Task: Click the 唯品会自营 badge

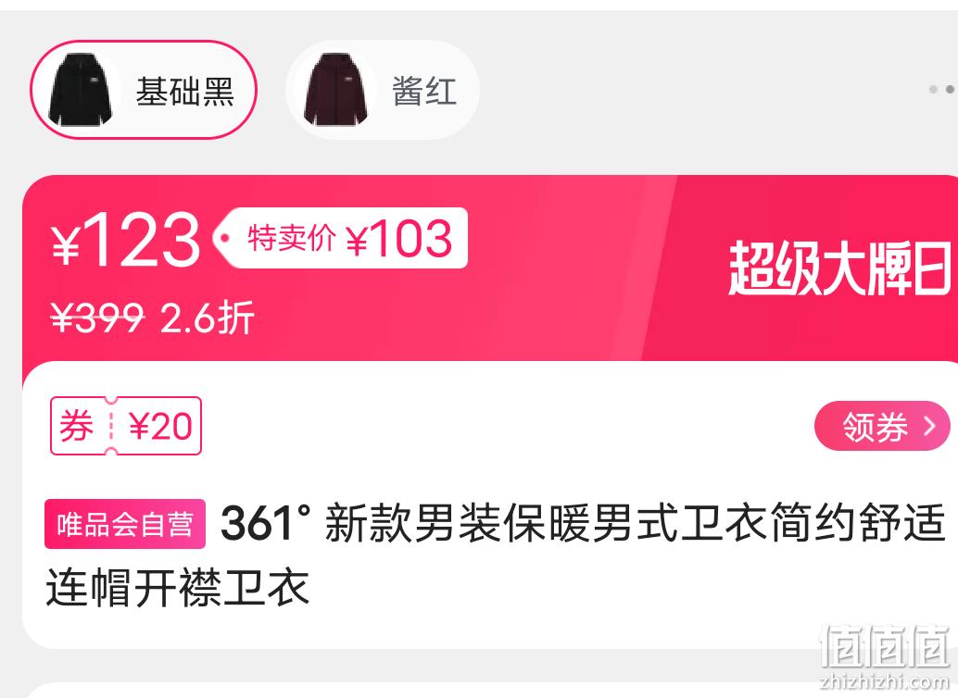Action: 125,524
